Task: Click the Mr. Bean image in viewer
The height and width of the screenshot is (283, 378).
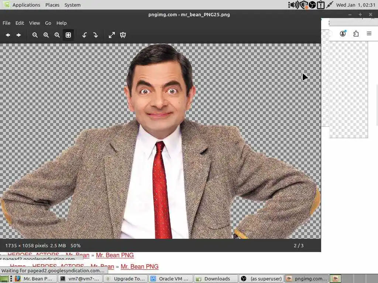Action: pyautogui.click(x=160, y=141)
